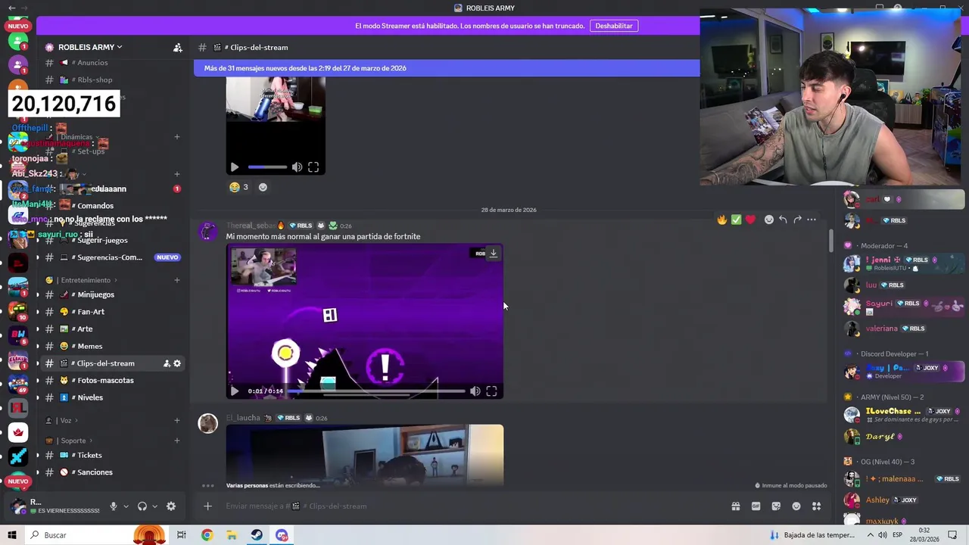
Task: React with fire emoji on message
Action: (x=722, y=220)
